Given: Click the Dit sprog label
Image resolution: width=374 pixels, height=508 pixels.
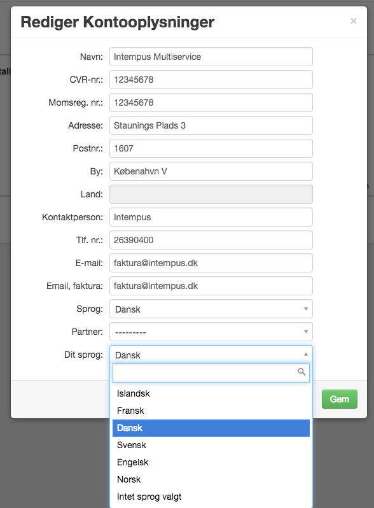Looking at the screenshot, I should pyautogui.click(x=83, y=355).
